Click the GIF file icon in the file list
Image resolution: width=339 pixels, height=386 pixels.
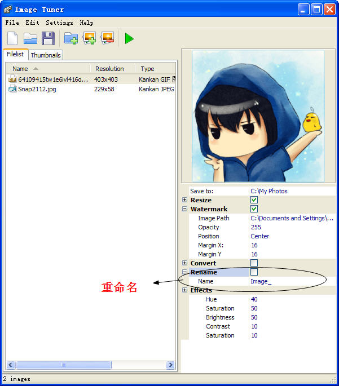coord(12,79)
